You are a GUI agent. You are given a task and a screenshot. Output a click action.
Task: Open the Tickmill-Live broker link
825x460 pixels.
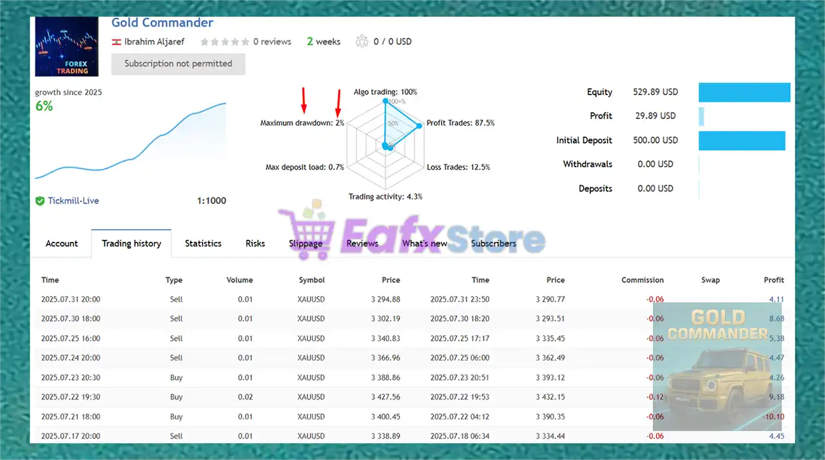click(73, 201)
